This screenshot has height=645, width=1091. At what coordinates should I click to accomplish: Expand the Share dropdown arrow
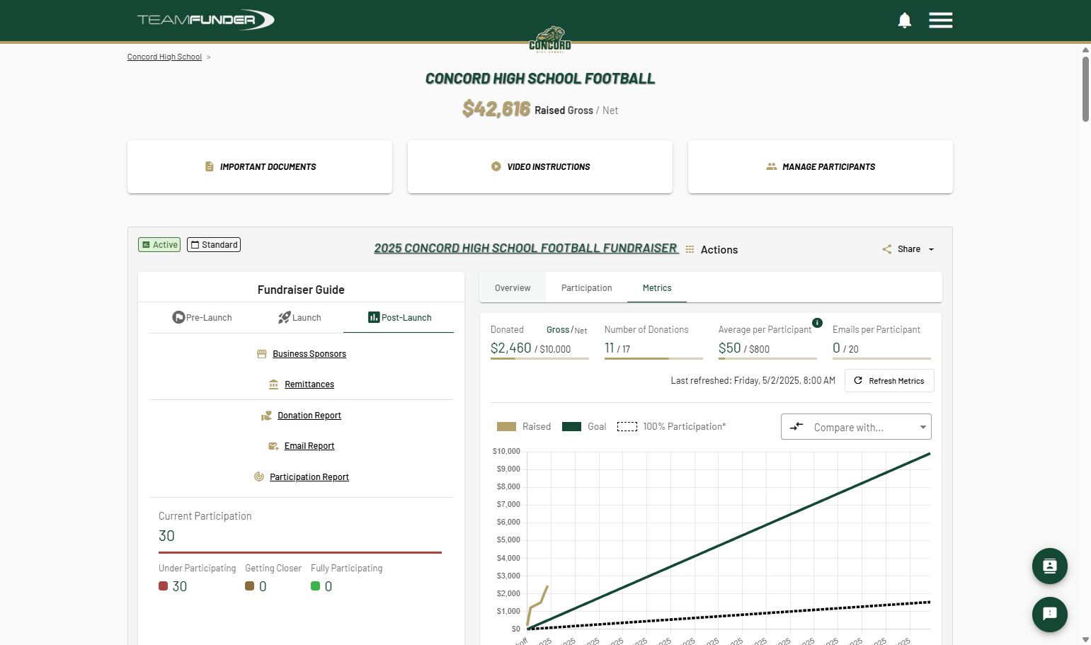click(932, 249)
